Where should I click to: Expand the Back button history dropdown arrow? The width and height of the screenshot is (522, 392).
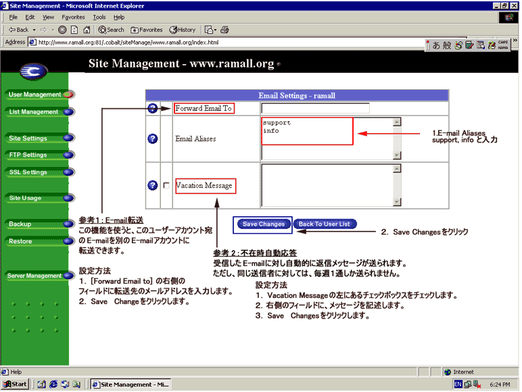[32, 30]
